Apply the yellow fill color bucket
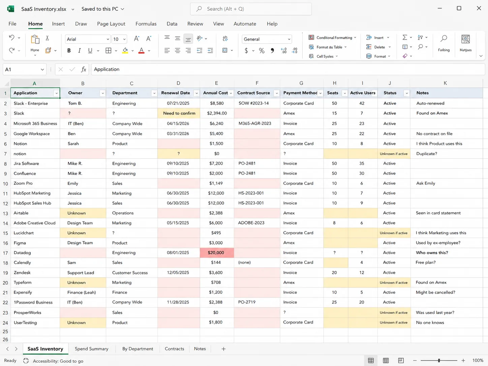The height and width of the screenshot is (366, 488). tap(125, 51)
